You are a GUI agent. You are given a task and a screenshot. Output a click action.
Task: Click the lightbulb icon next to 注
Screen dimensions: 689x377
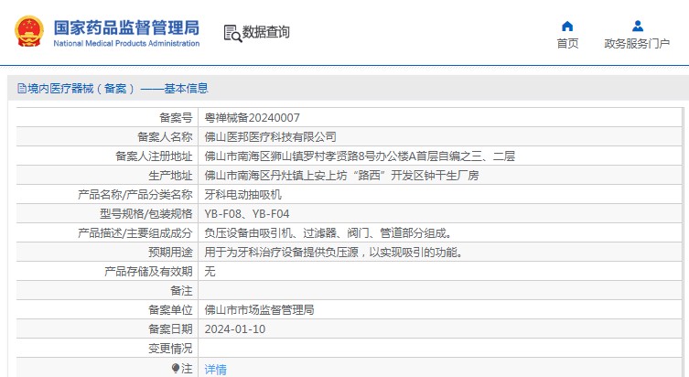[x=176, y=368]
